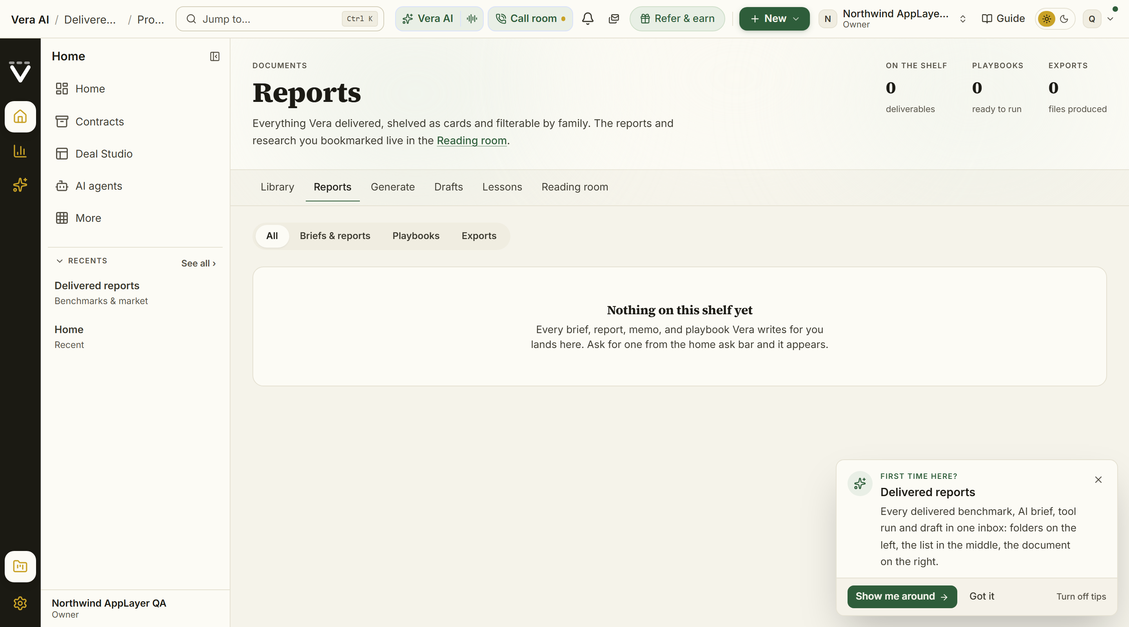Screen dimensions: 1129x627
Task: Click the 'Nothing on this shelf yet' heading
Action: point(679,310)
